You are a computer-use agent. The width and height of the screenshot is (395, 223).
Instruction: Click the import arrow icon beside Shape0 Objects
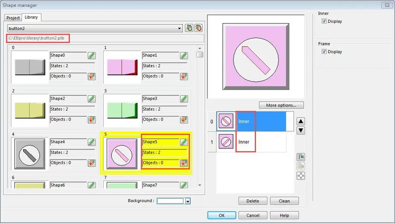point(92,76)
